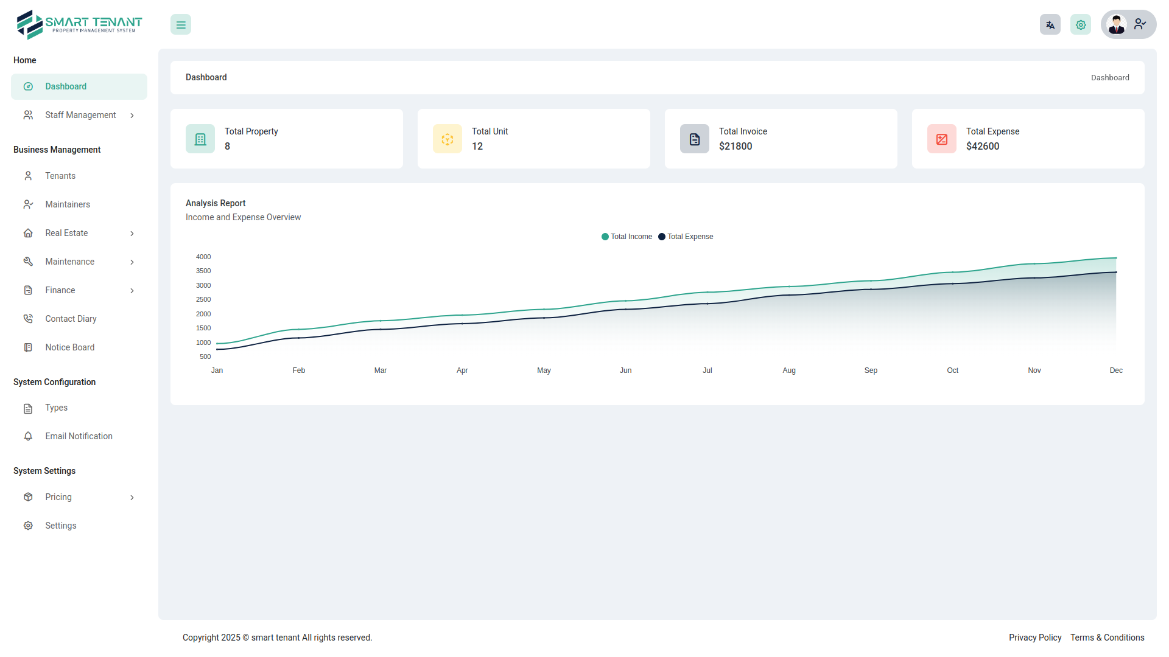This screenshot has height=657, width=1169.
Task: Click the Total Property building icon
Action: point(200,139)
